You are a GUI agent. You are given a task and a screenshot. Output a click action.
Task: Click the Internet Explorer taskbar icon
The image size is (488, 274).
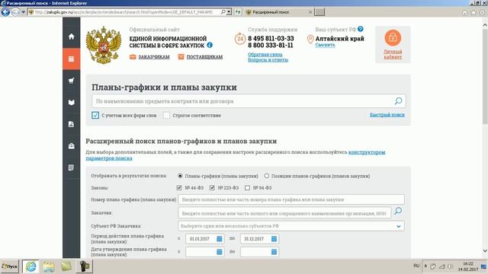tap(30, 266)
